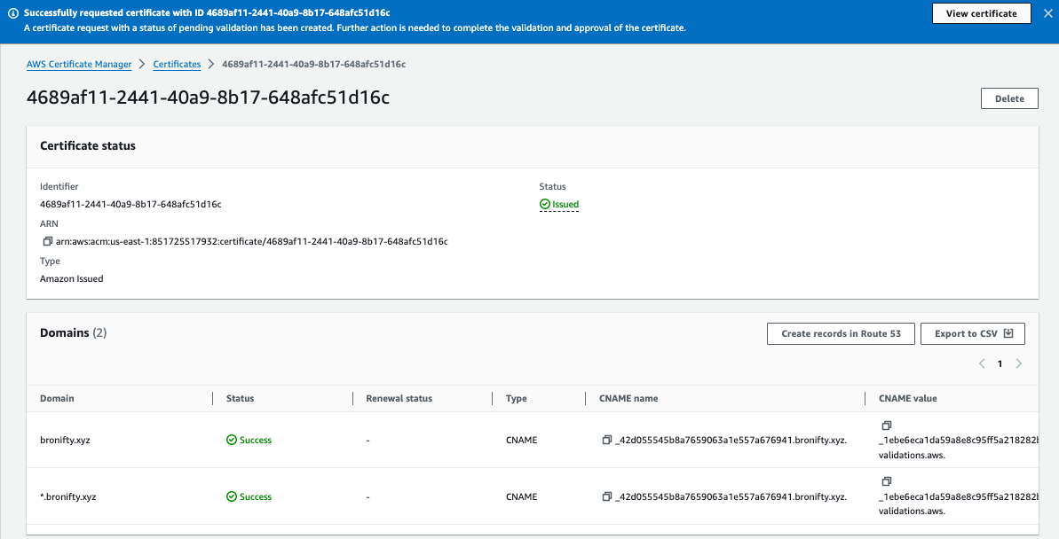
Task: Select page 1 in the pagination control
Action: [x=1000, y=363]
